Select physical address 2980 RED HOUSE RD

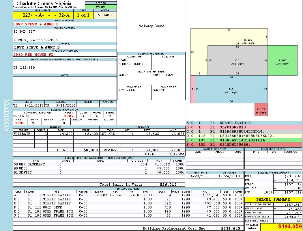(33, 55)
